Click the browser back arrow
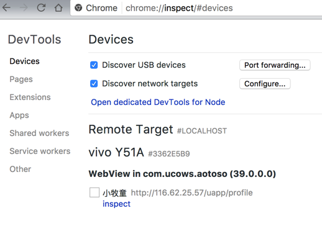The image size is (322, 231). tap(6, 8)
